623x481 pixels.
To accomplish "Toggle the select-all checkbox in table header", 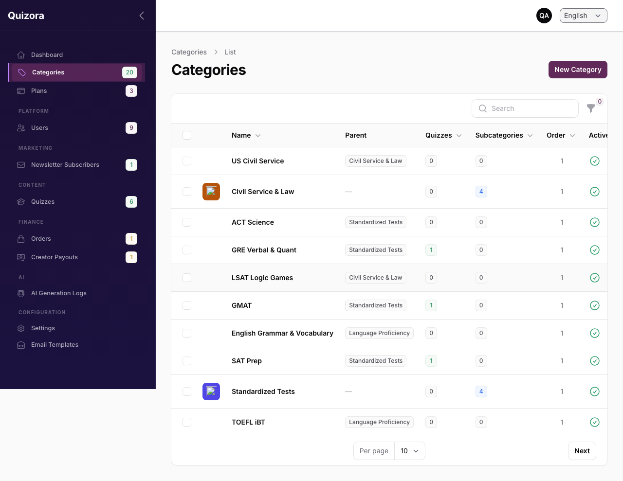I will tap(187, 135).
